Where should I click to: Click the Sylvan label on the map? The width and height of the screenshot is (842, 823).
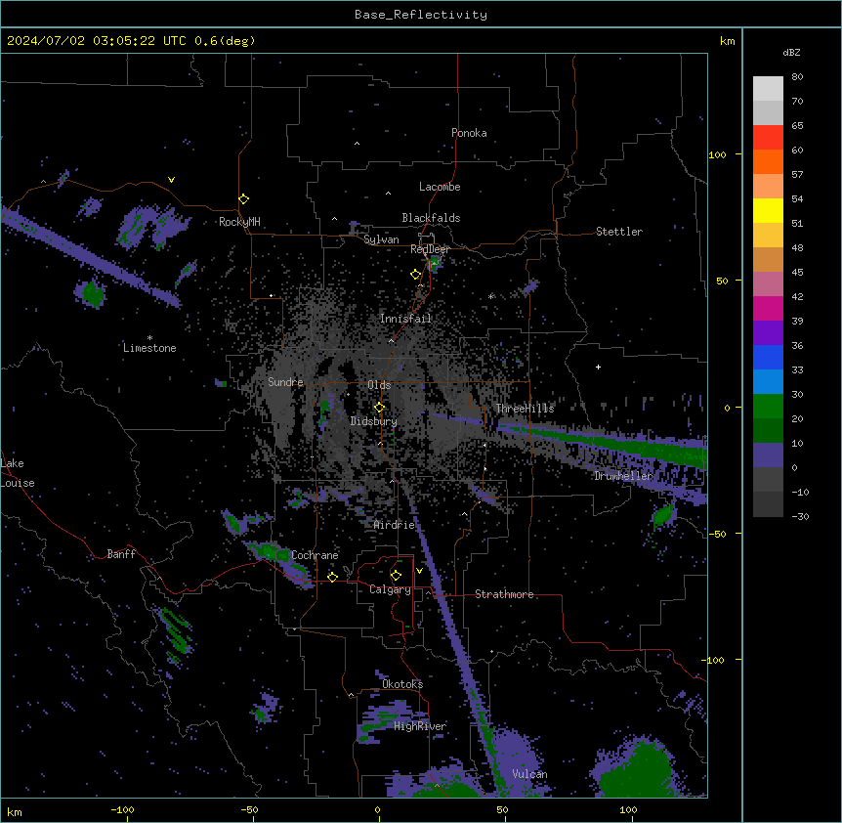[381, 239]
